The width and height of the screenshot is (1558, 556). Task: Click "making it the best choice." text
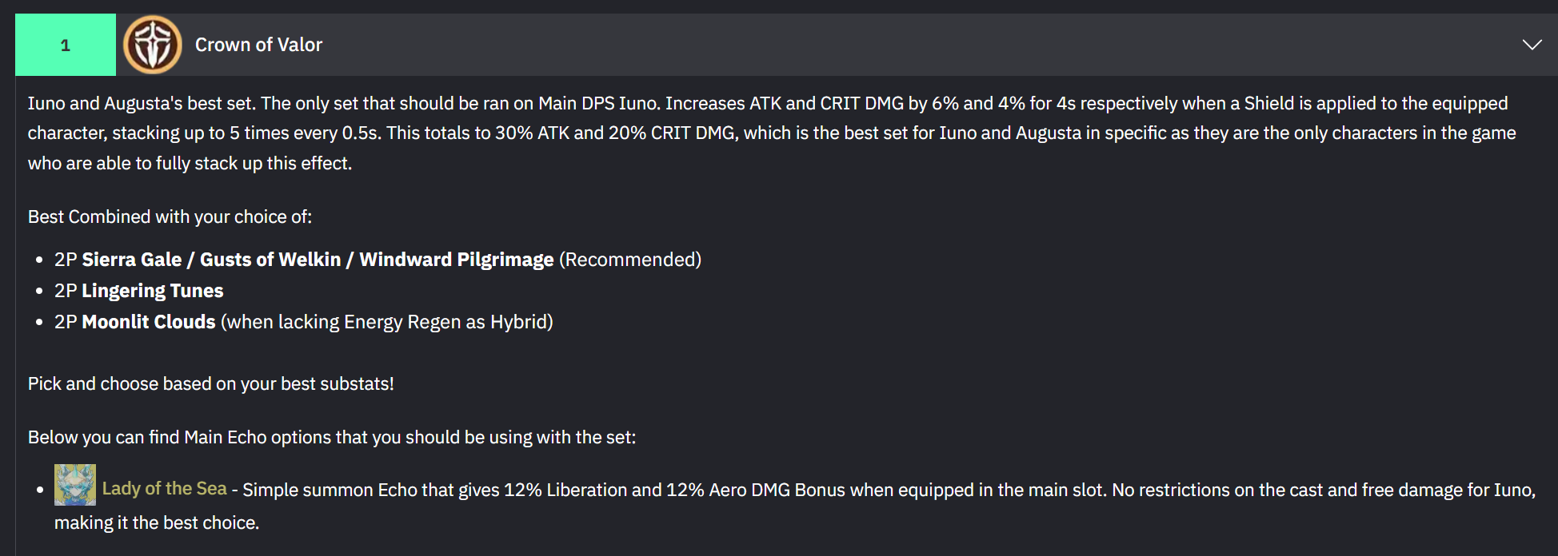click(x=157, y=522)
